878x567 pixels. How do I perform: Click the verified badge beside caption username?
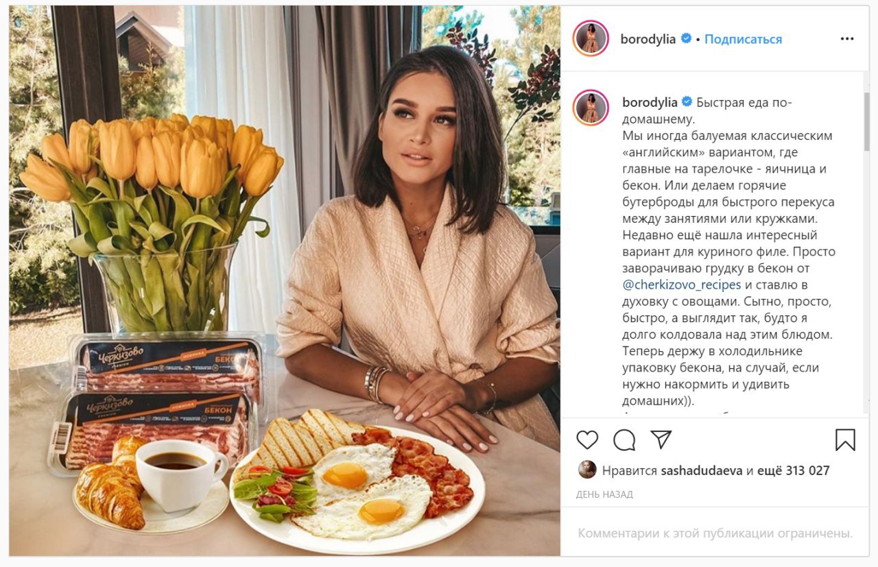coord(687,102)
